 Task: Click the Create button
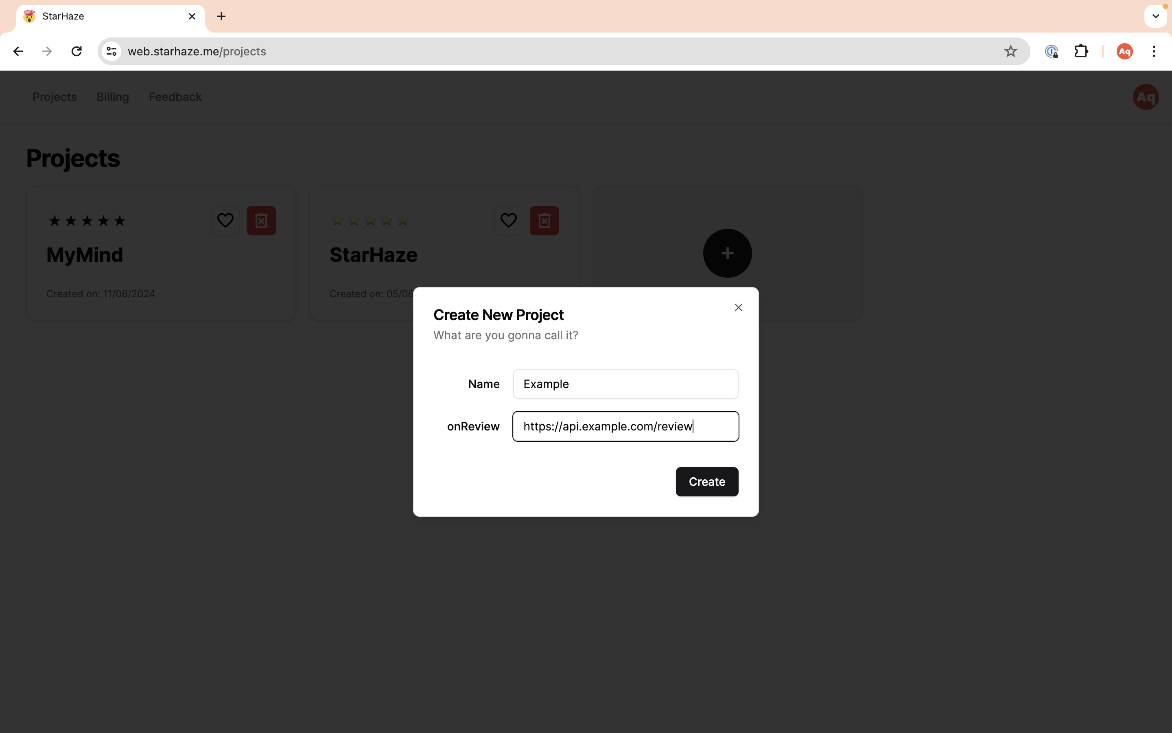706,481
